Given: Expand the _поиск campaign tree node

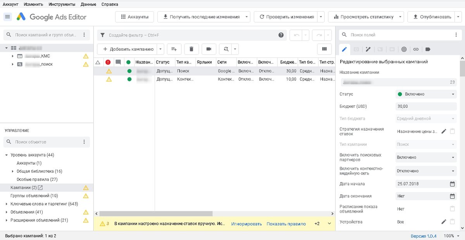Looking at the screenshot, I should (13, 64).
